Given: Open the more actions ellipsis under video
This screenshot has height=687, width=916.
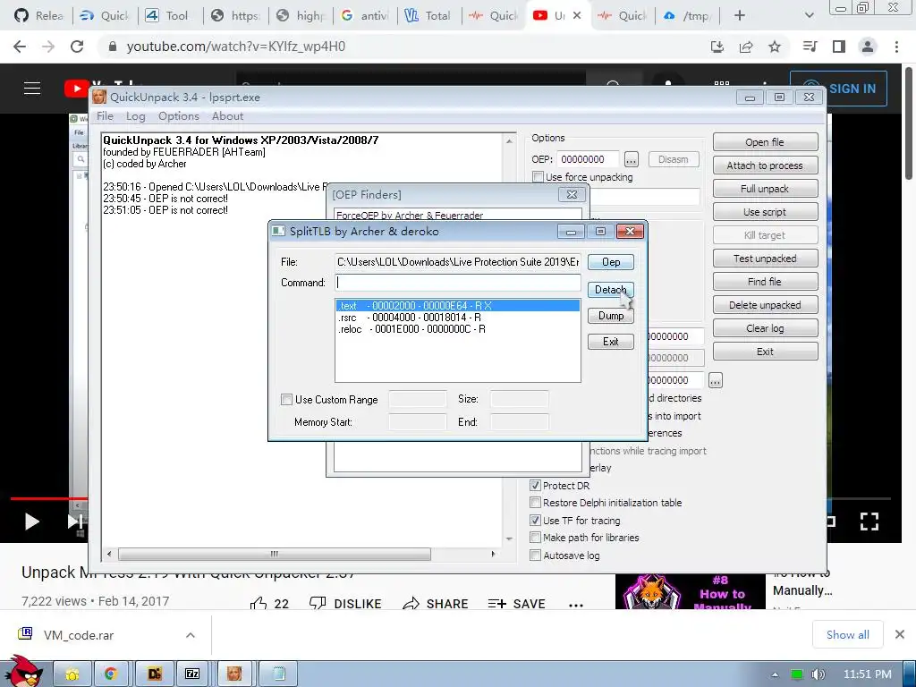Looking at the screenshot, I should pyautogui.click(x=576, y=606).
